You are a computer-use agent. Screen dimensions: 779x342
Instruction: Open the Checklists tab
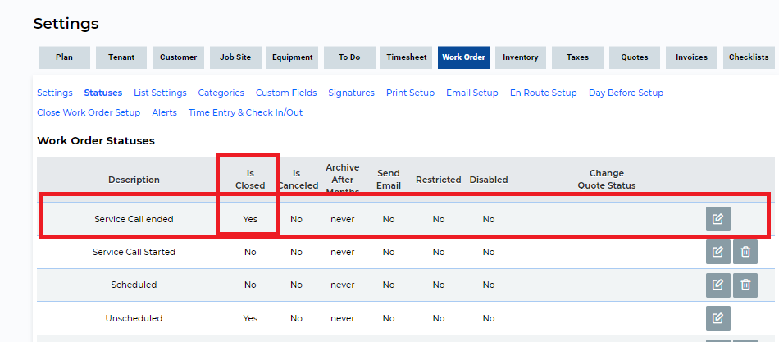pyautogui.click(x=749, y=57)
